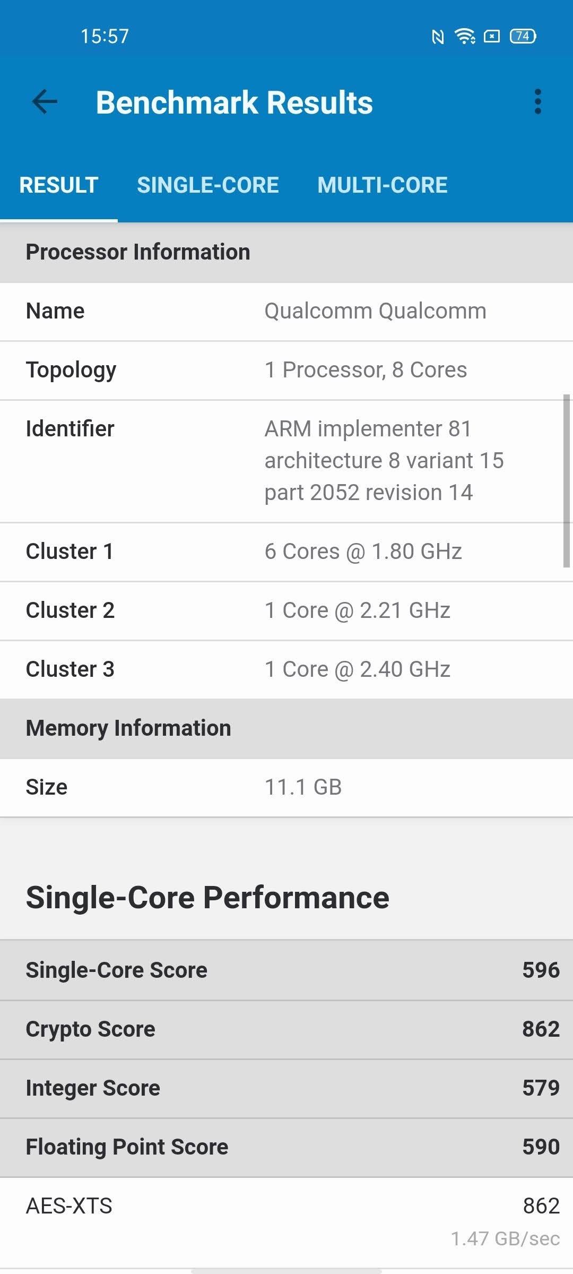Switch to the MULTI-CORE tab

click(383, 185)
